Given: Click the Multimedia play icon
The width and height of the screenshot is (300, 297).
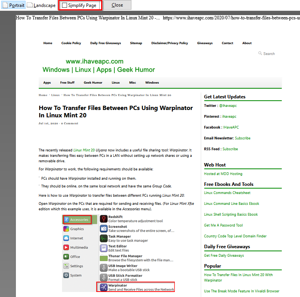Looking at the screenshot, I should click(66, 247).
